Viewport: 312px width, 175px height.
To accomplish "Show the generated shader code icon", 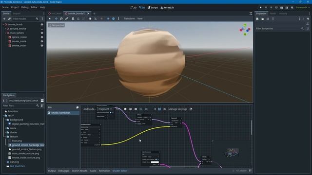I will pyautogui.click(x=191, y=109).
